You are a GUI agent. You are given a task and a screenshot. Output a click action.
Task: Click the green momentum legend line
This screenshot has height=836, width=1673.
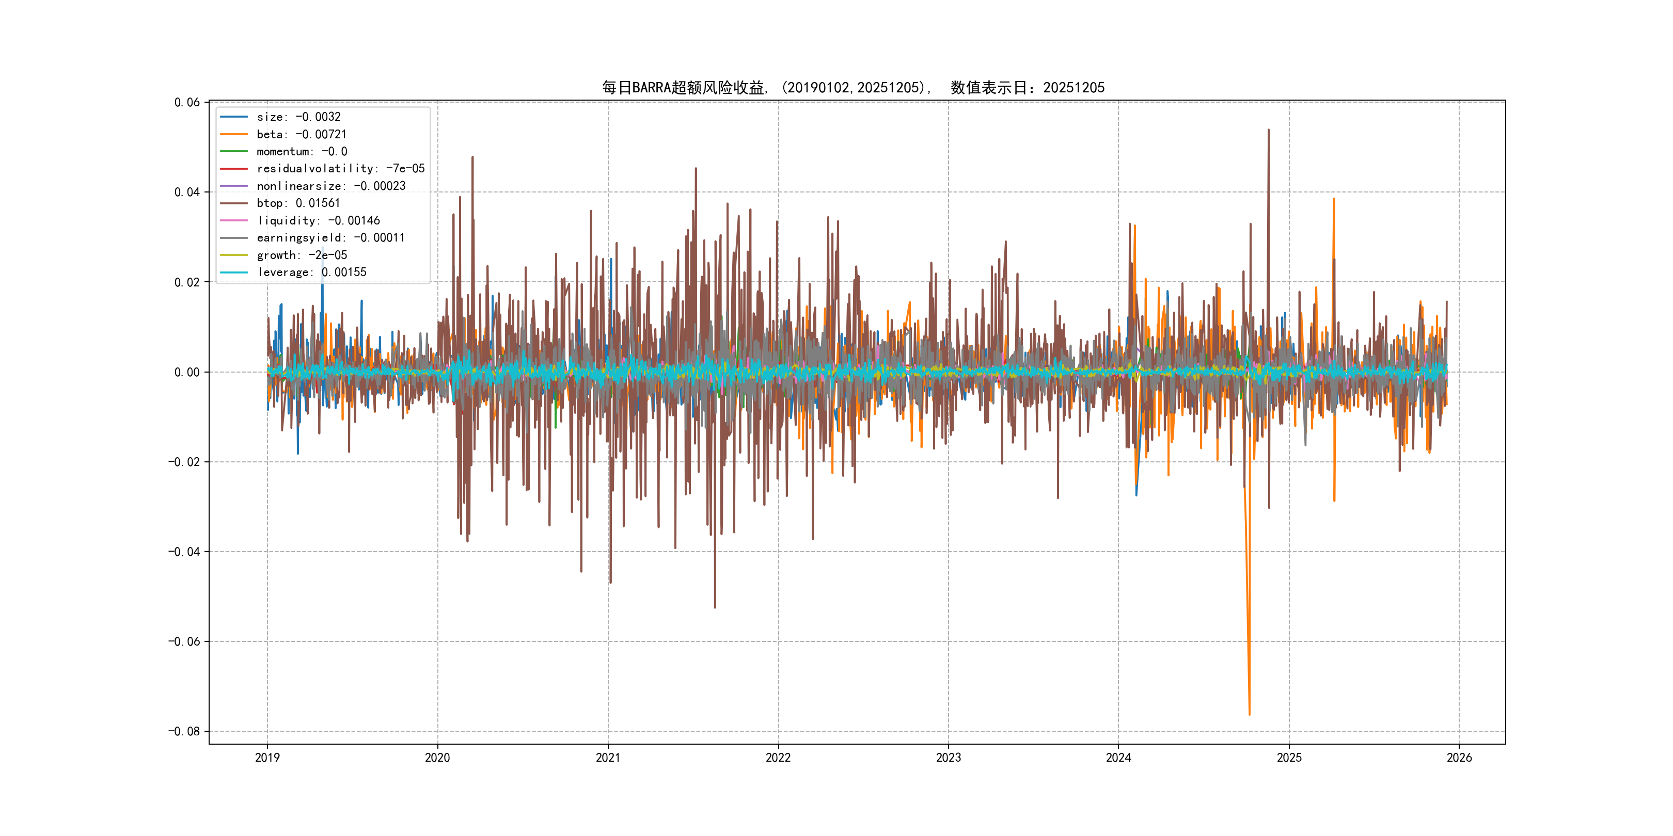click(234, 151)
